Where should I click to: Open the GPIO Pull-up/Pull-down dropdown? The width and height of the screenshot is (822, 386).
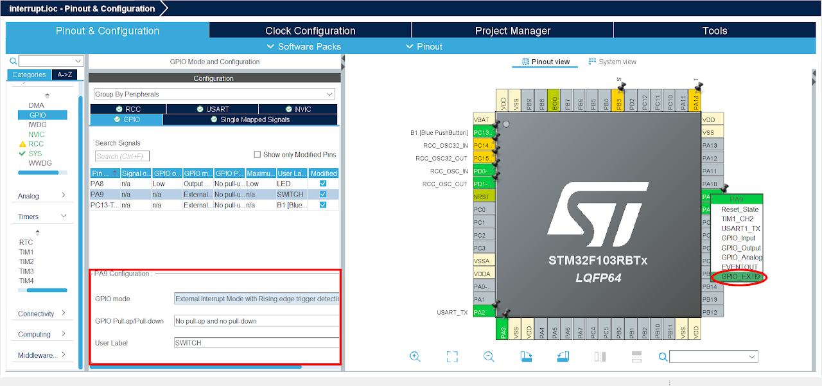257,320
